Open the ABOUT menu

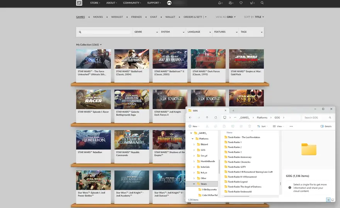(x=111, y=3)
